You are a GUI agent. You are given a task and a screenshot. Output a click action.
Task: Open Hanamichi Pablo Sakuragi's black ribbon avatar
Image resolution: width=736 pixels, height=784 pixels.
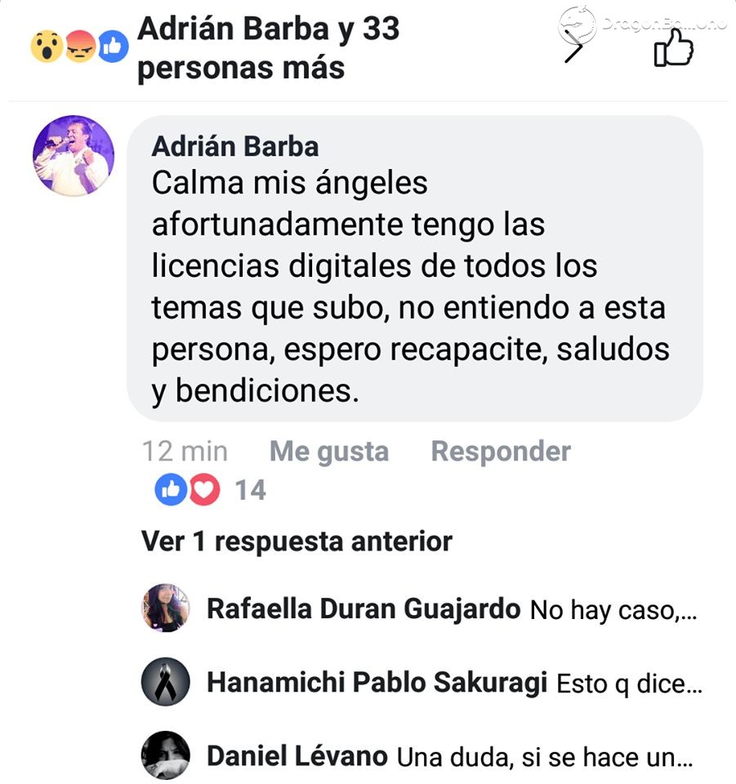click(x=166, y=681)
